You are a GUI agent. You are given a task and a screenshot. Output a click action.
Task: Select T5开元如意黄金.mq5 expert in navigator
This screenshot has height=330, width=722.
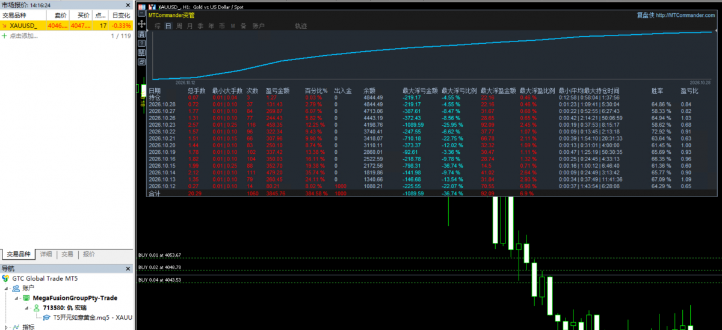click(93, 317)
